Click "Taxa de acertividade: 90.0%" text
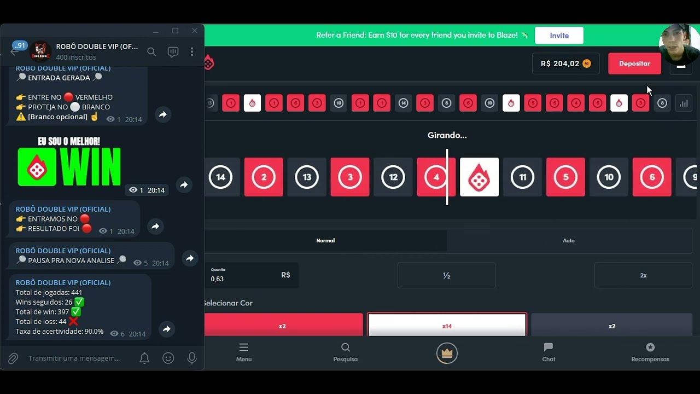This screenshot has width=700, height=394. pos(60,332)
